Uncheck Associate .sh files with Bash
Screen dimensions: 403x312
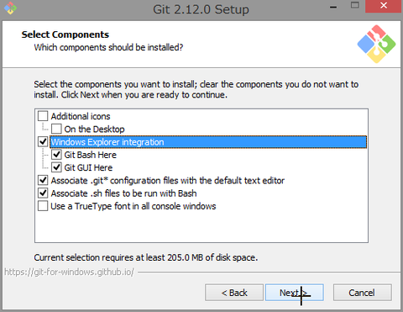pyautogui.click(x=43, y=193)
